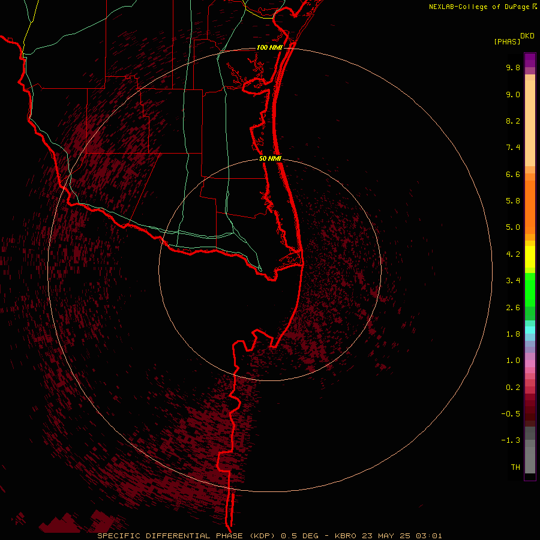Viewport: 540px width, 540px height.
Task: Click the 4.2 value on the color scale
Action: [x=513, y=254]
